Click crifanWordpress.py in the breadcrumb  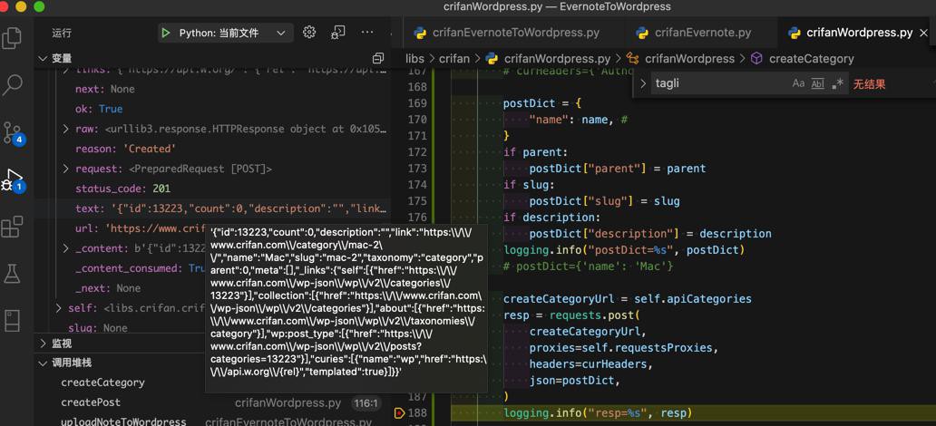click(557, 59)
